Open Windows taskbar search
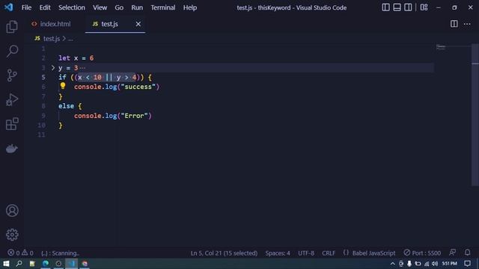Screen dimensions: 479x269 tap(19, 264)
